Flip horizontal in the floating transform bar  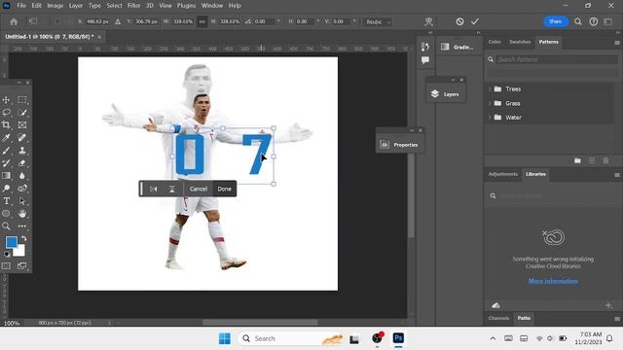click(154, 189)
